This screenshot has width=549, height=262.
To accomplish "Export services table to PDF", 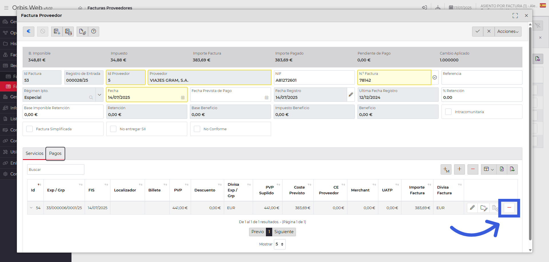I will click(512, 169).
